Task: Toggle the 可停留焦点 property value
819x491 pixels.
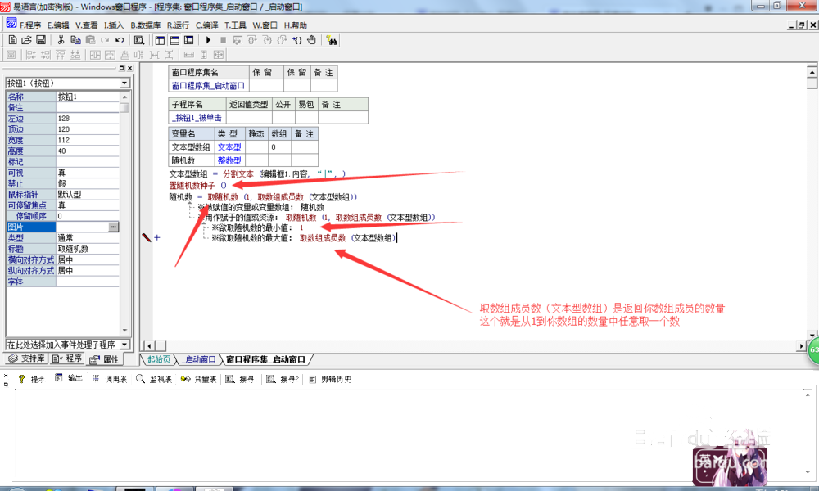Action: [x=88, y=205]
